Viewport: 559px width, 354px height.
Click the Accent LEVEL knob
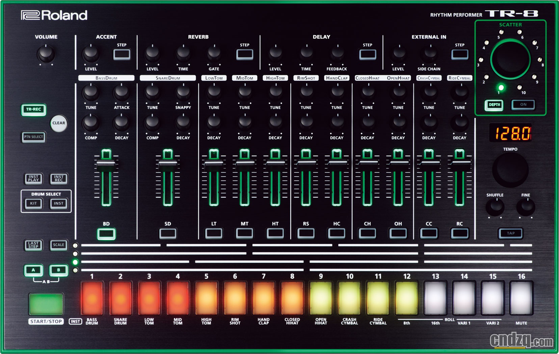[x=91, y=54]
